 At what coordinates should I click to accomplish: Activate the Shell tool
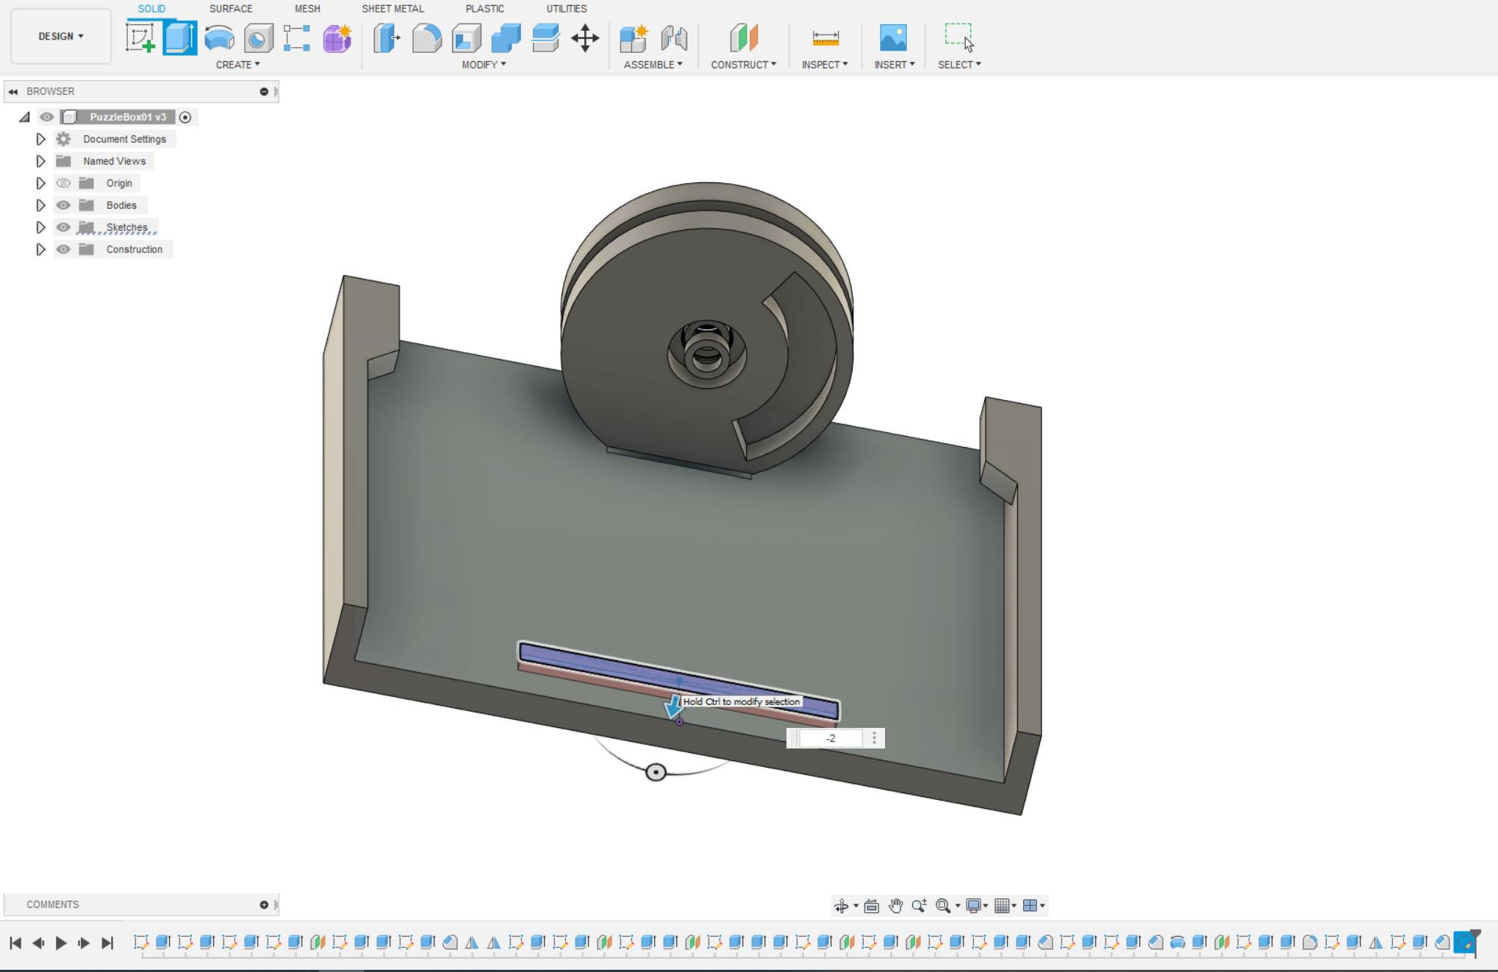point(466,37)
